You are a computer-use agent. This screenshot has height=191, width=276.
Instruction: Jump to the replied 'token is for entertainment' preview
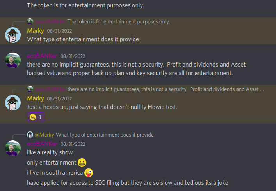pos(119,21)
